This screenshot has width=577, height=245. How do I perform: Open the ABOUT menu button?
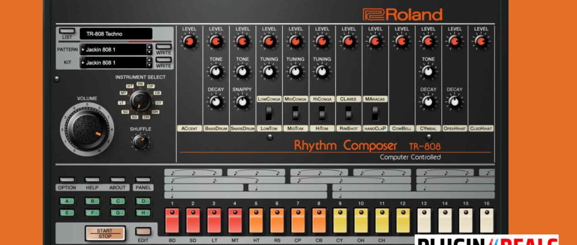tap(118, 180)
